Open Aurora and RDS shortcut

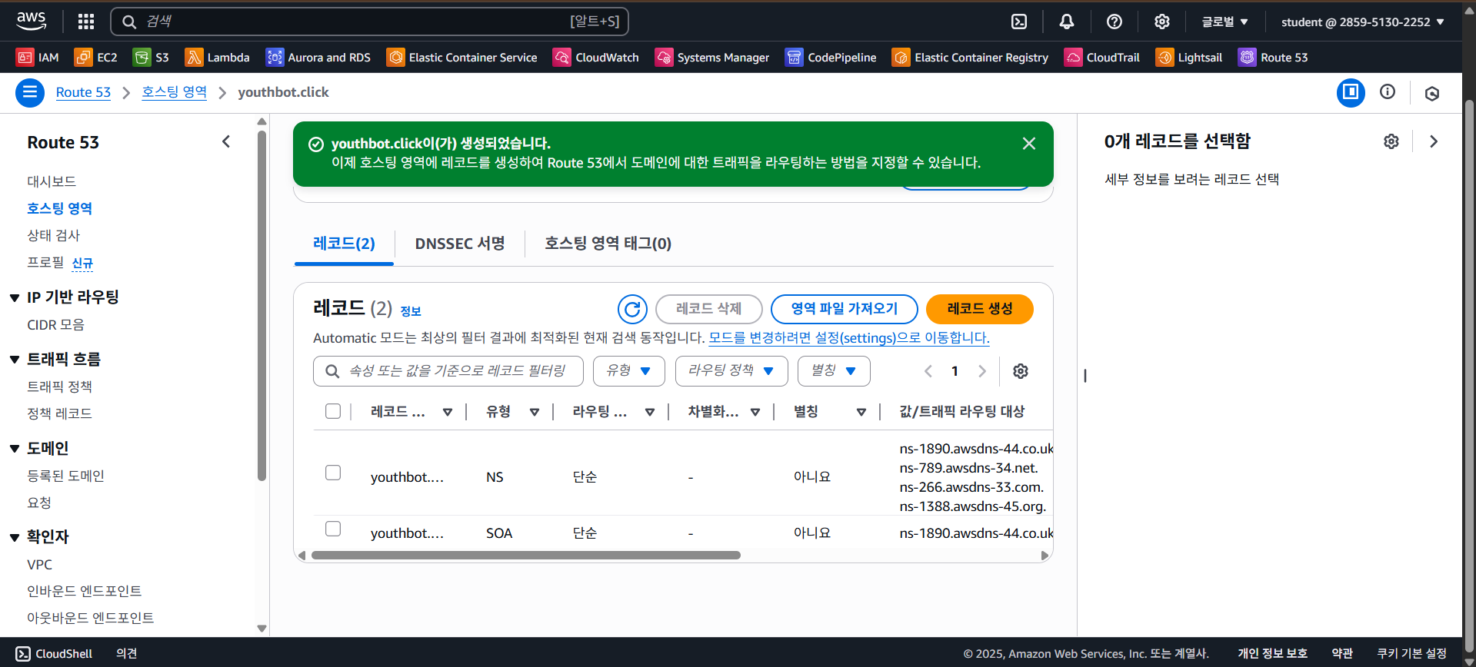[318, 58]
